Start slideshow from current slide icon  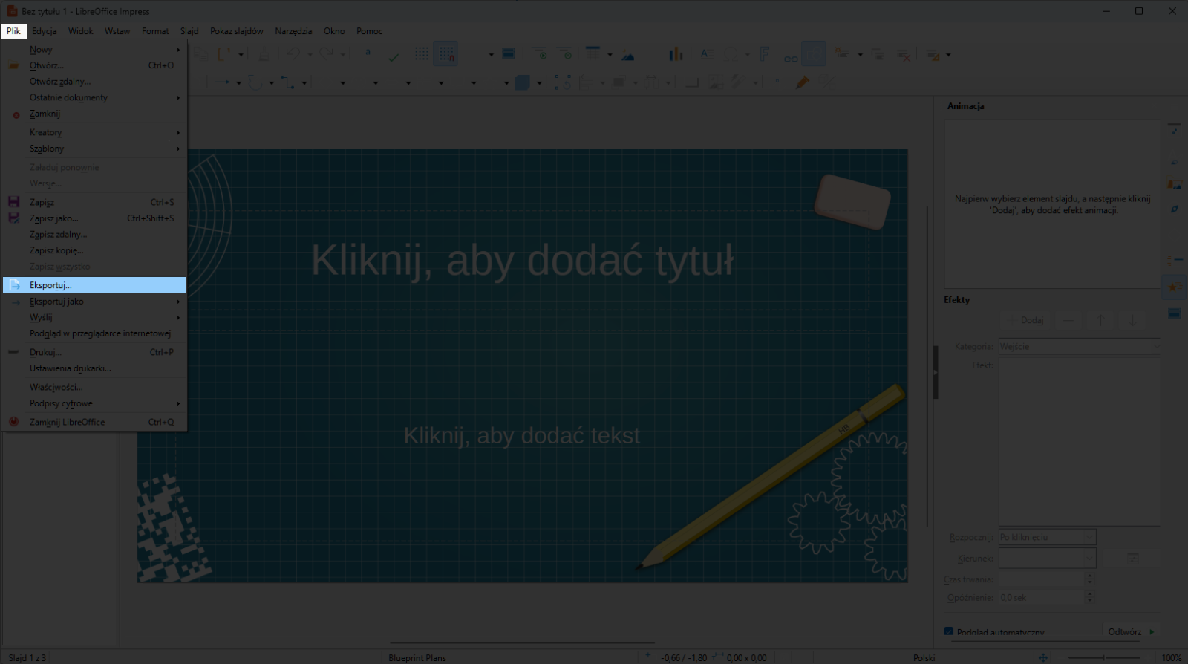565,53
